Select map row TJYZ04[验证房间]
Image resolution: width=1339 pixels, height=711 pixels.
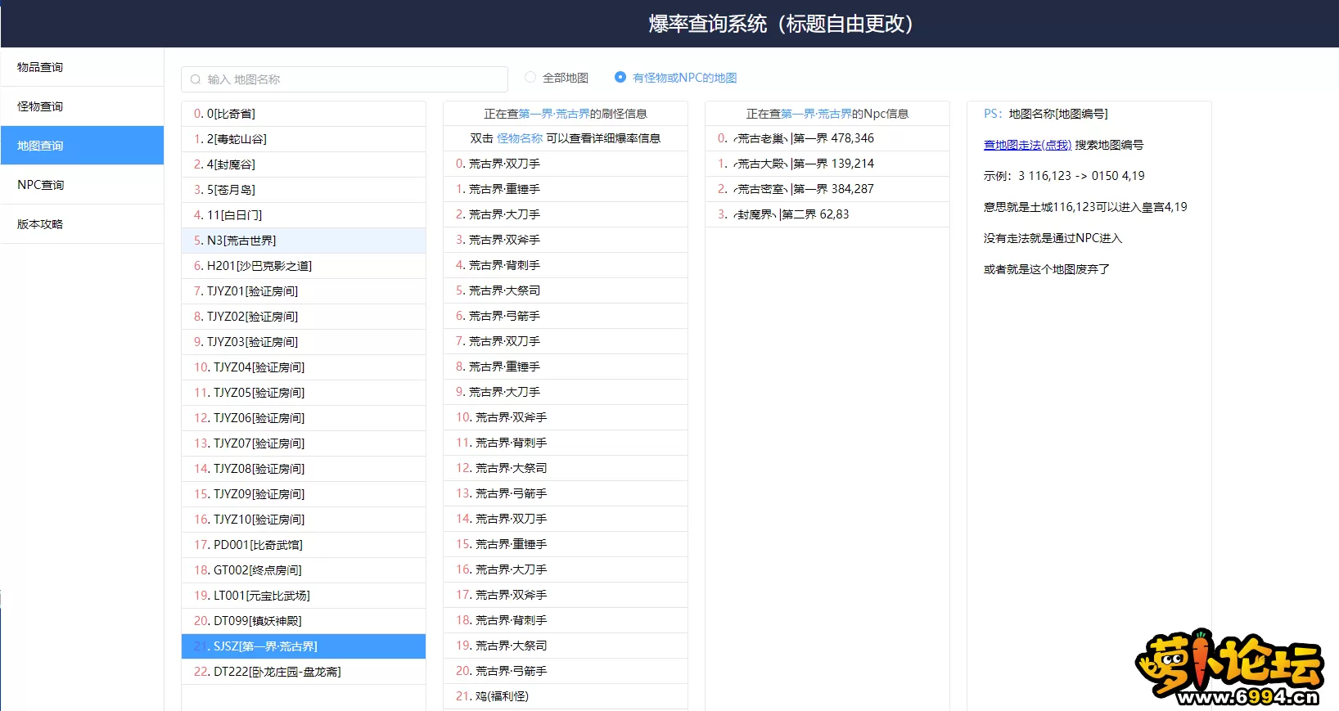304,367
